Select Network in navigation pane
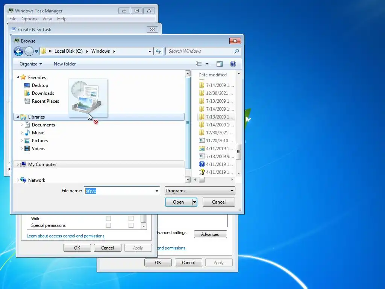Screen dimensions: 385x289 (36, 180)
